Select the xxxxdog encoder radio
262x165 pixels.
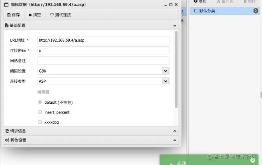[40, 122]
